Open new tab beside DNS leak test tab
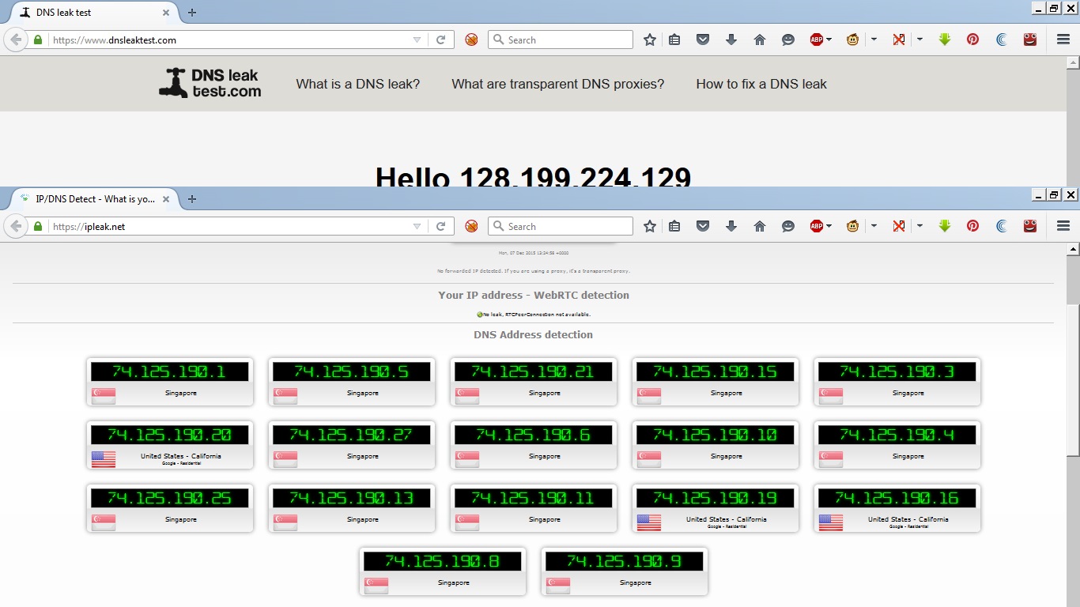Image resolution: width=1080 pixels, height=607 pixels. (x=192, y=13)
